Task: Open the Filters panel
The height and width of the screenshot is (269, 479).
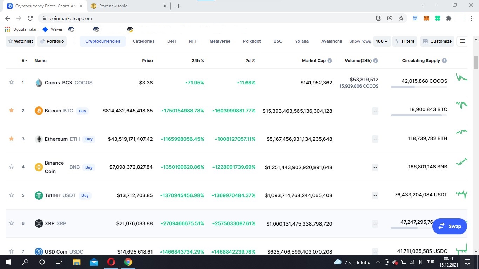Action: [x=405, y=41]
